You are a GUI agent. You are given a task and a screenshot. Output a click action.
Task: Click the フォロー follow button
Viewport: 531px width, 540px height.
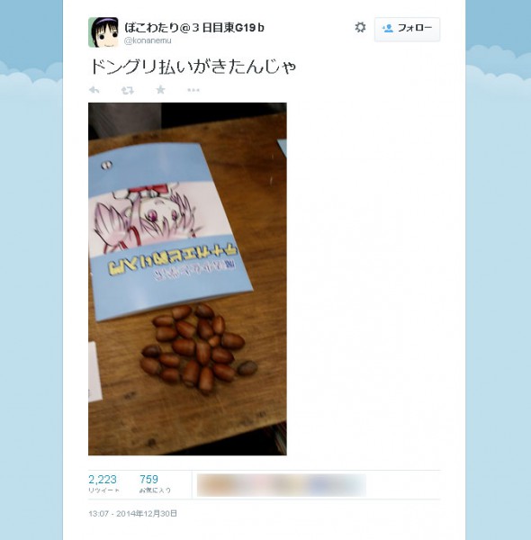click(x=407, y=30)
